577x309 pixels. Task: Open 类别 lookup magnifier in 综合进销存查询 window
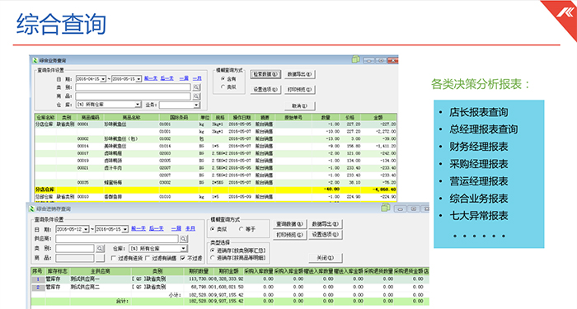[x=100, y=248]
